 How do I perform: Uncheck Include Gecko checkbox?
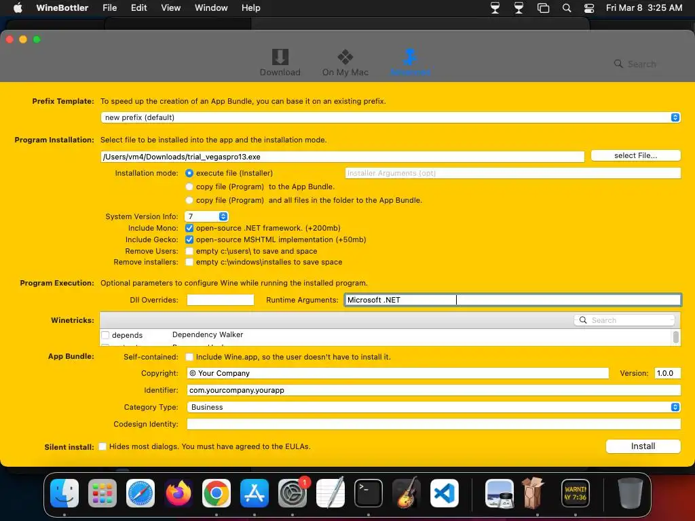(189, 239)
